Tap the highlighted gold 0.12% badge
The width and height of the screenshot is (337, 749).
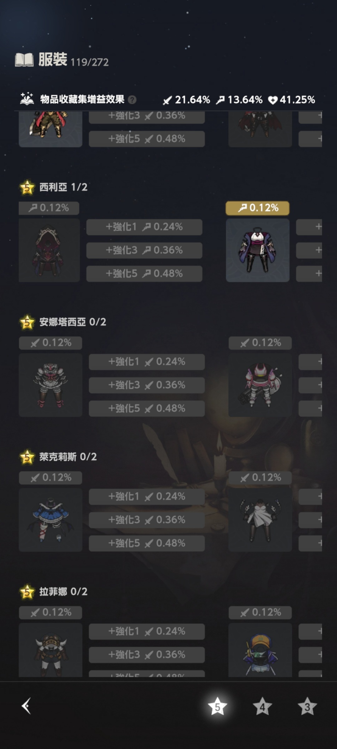257,208
